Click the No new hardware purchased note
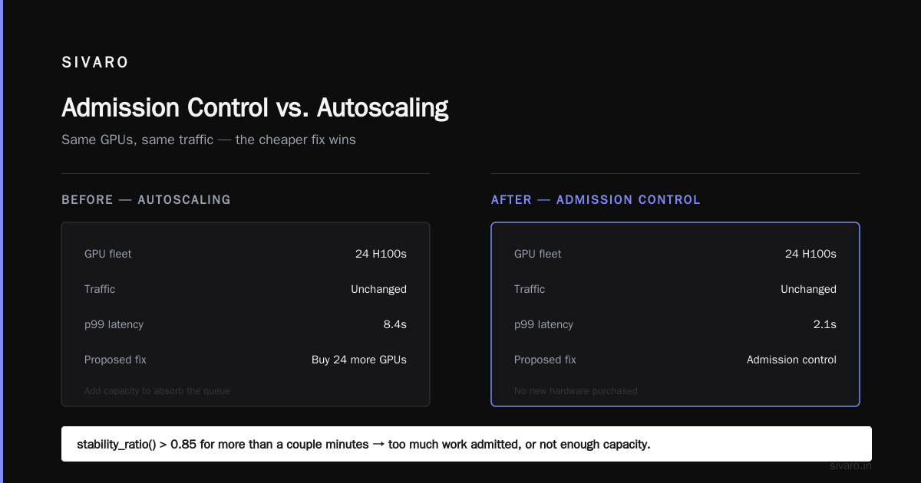The width and height of the screenshot is (921, 483). 576,391
